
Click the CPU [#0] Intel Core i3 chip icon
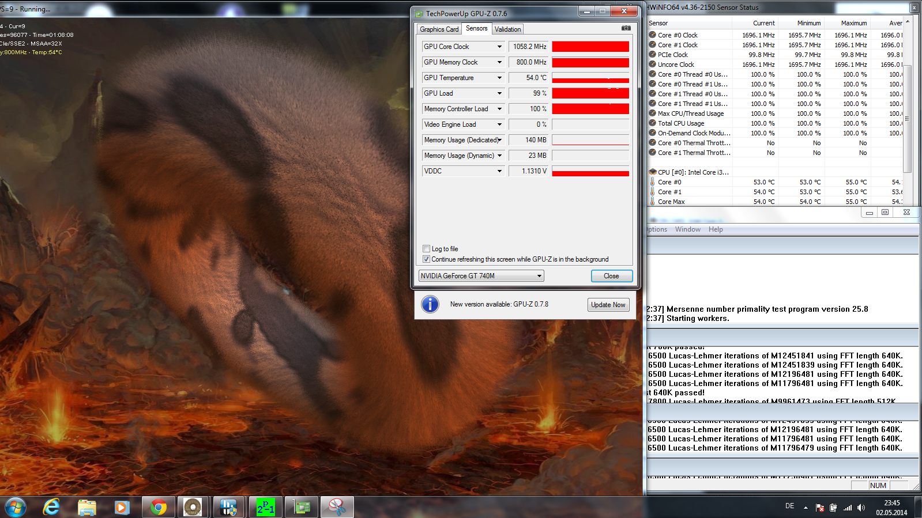[653, 172]
